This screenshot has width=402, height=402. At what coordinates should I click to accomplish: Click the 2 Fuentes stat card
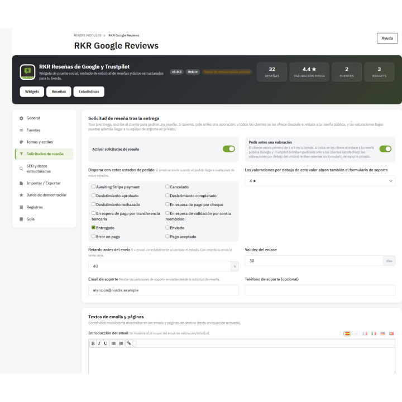coord(347,72)
